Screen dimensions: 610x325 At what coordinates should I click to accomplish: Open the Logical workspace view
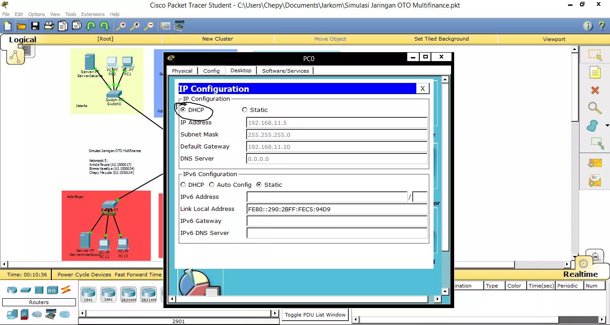(x=22, y=40)
